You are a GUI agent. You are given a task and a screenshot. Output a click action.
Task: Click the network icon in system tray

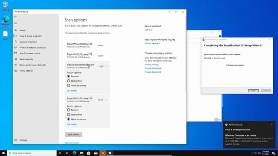tap(256, 153)
